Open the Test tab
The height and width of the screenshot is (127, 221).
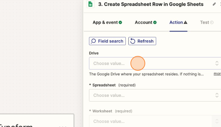tap(207, 22)
